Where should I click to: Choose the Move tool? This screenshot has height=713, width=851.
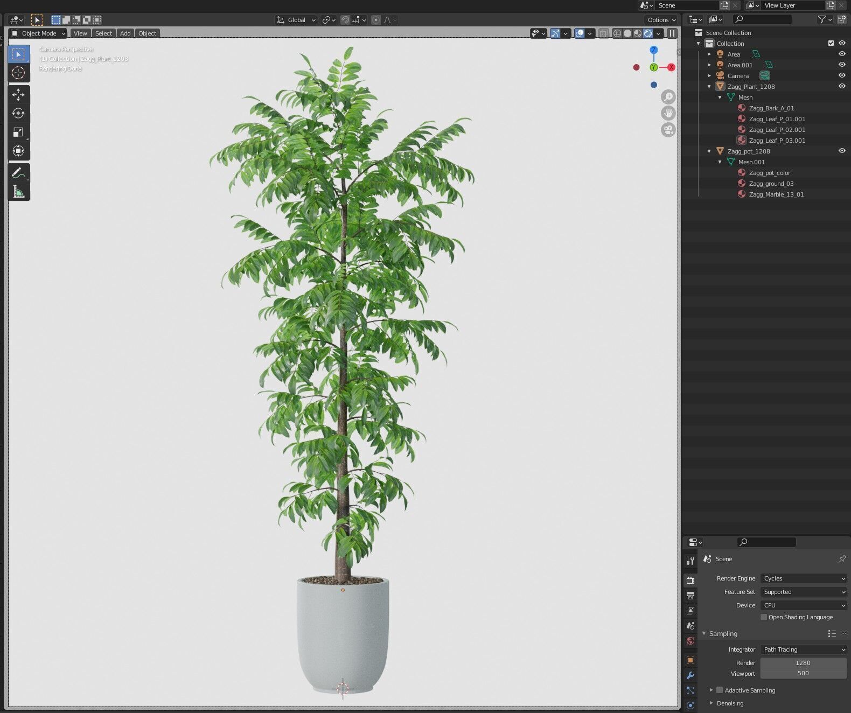[18, 95]
